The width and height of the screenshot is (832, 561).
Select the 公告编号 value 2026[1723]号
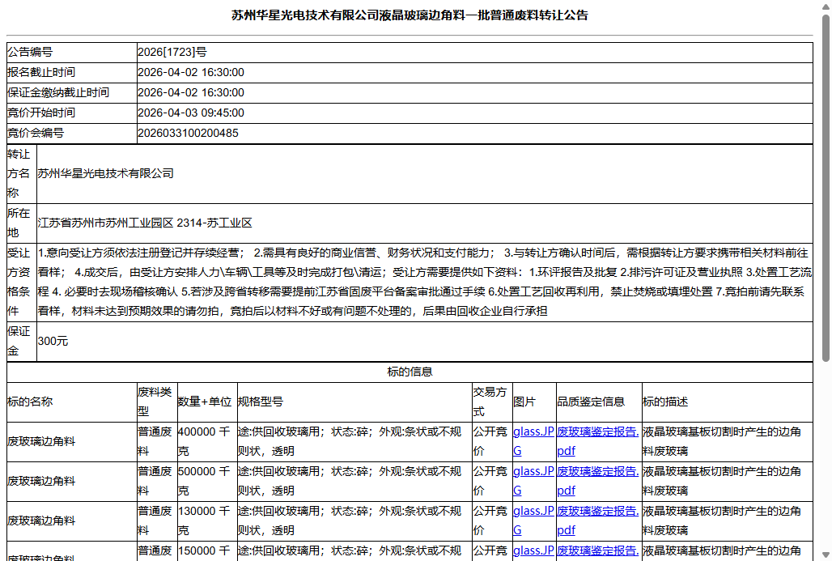(173, 51)
